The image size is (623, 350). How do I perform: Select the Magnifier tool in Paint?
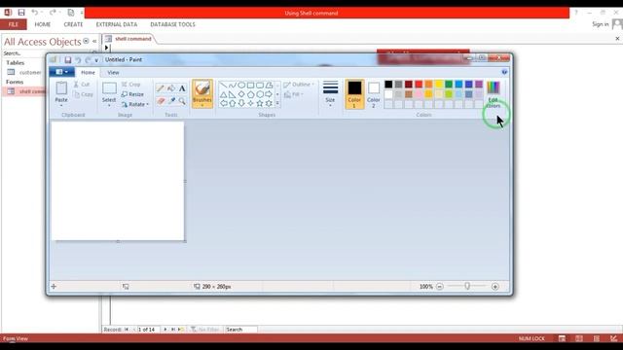coord(182,101)
